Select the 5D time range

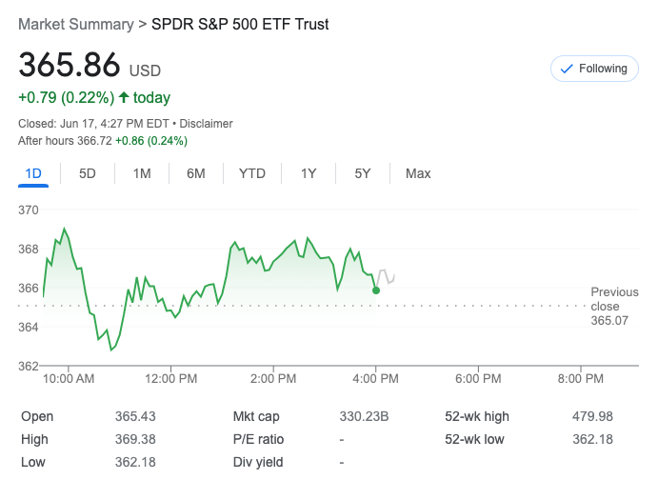click(87, 173)
